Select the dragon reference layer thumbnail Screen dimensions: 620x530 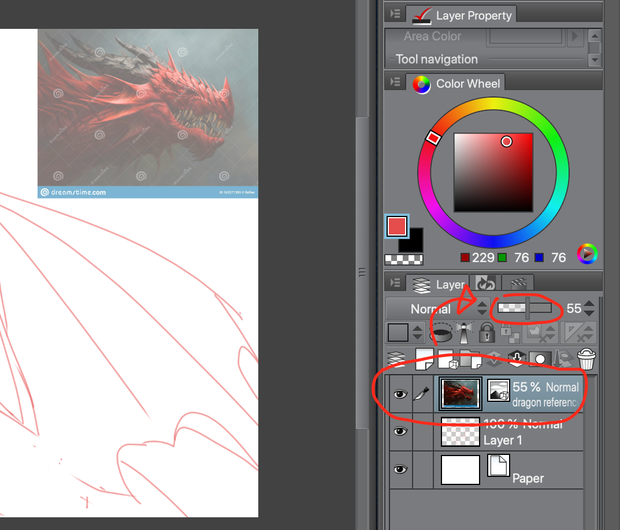[461, 393]
